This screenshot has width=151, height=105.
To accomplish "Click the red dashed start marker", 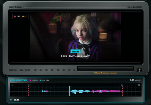I will pos(28,91).
